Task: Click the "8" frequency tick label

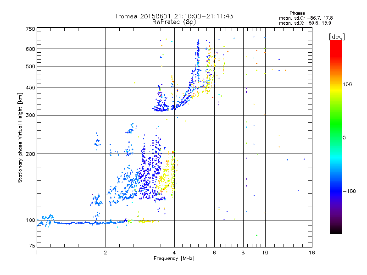Action: click(x=243, y=253)
